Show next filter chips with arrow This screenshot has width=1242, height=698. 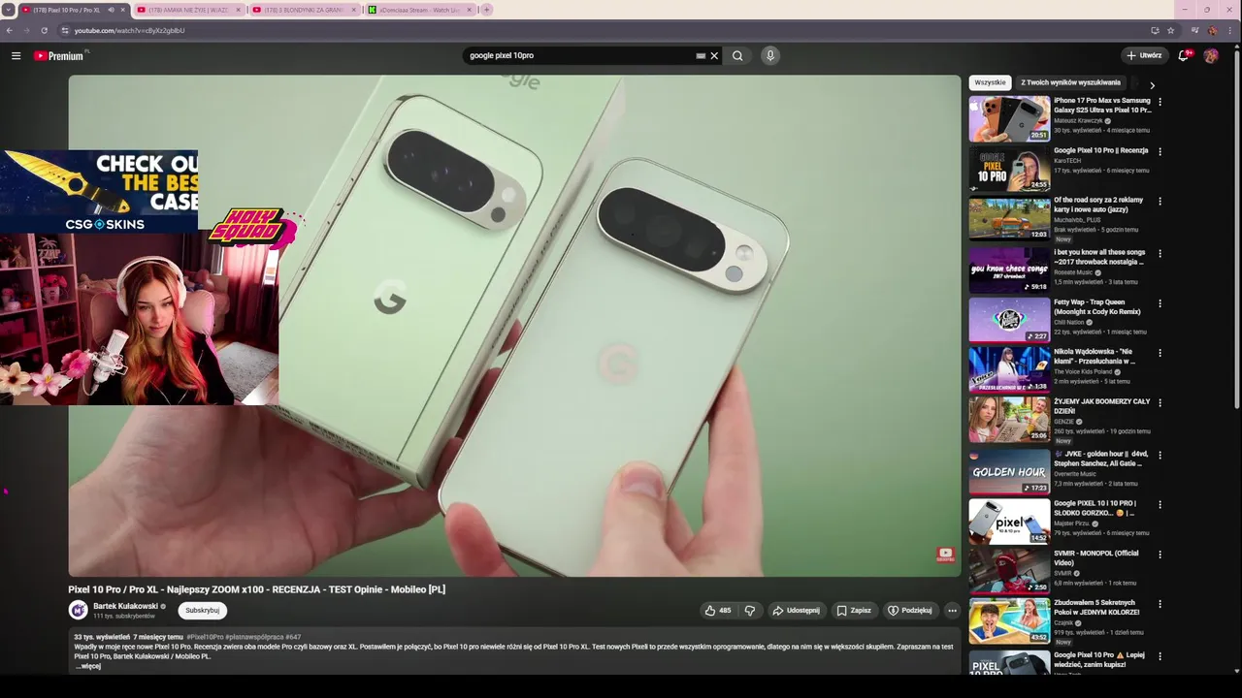pos(1152,85)
